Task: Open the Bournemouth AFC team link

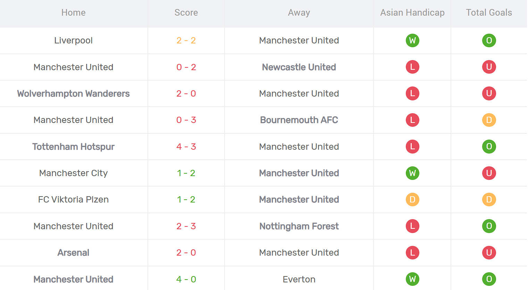Action: pos(299,120)
